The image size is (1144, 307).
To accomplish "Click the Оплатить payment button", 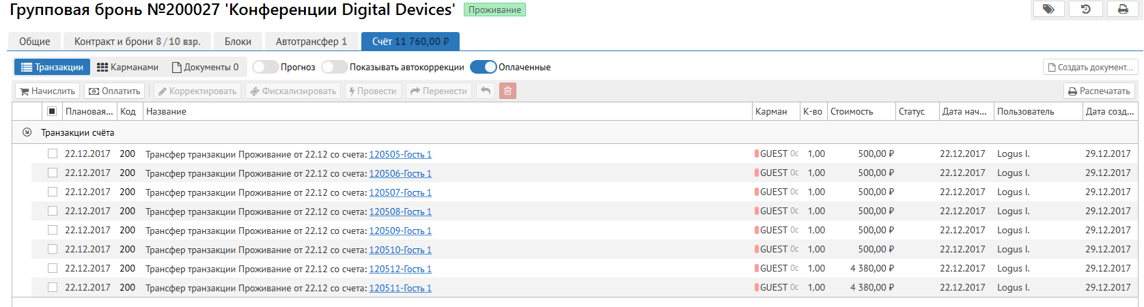I will point(115,91).
